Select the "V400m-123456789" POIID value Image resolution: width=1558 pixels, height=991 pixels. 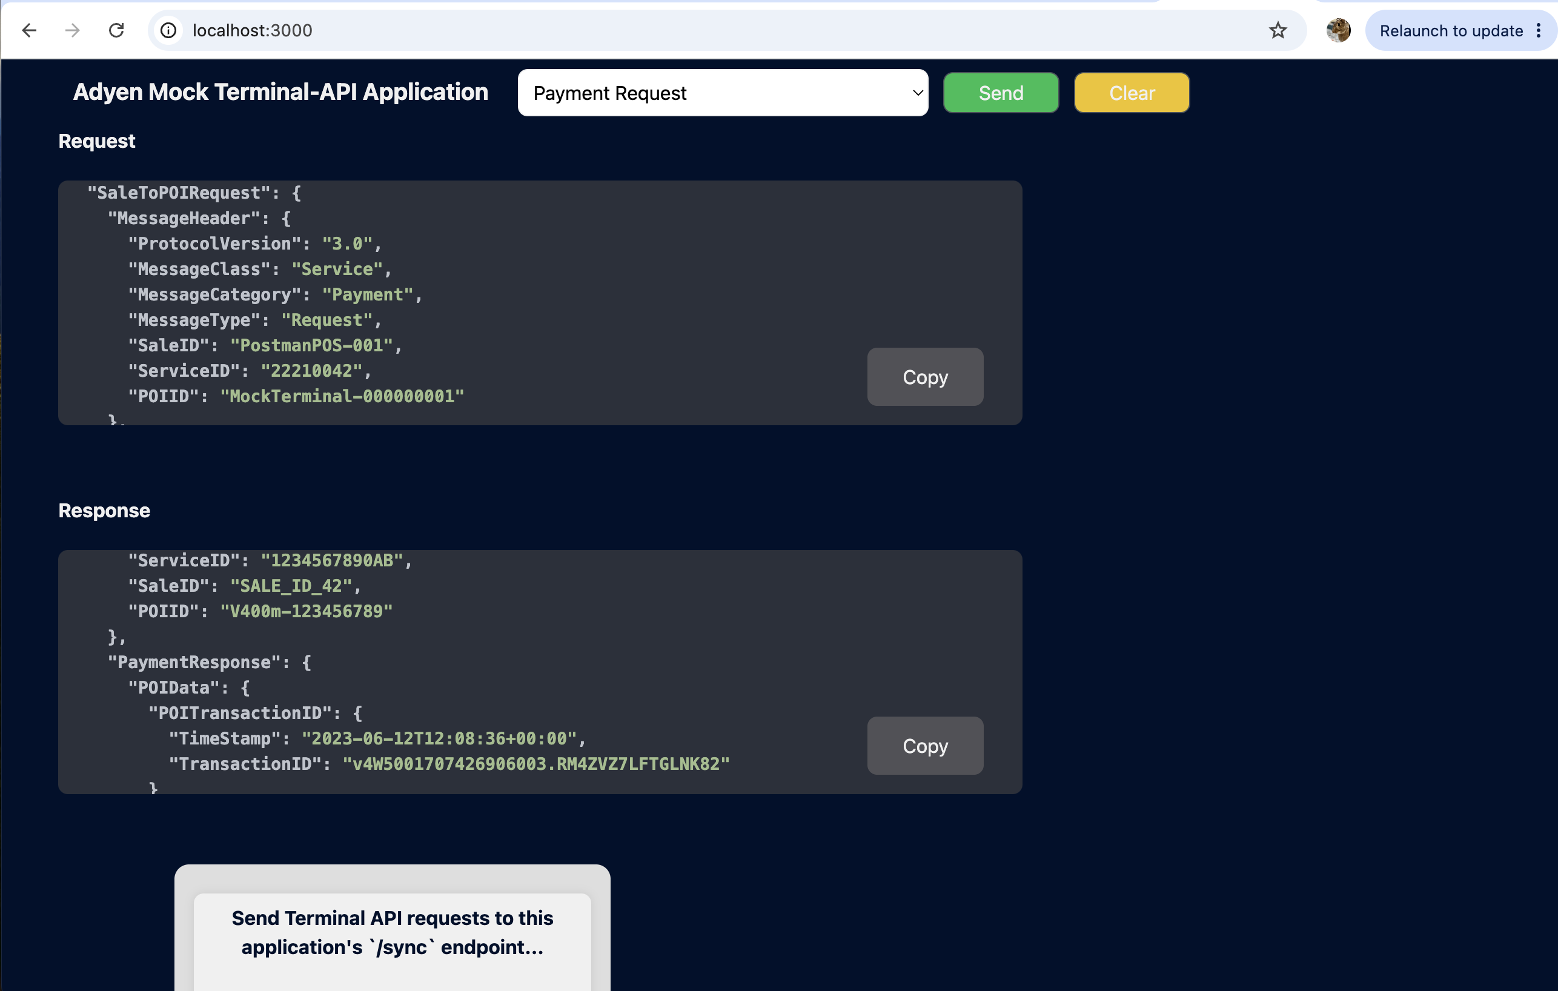307,611
